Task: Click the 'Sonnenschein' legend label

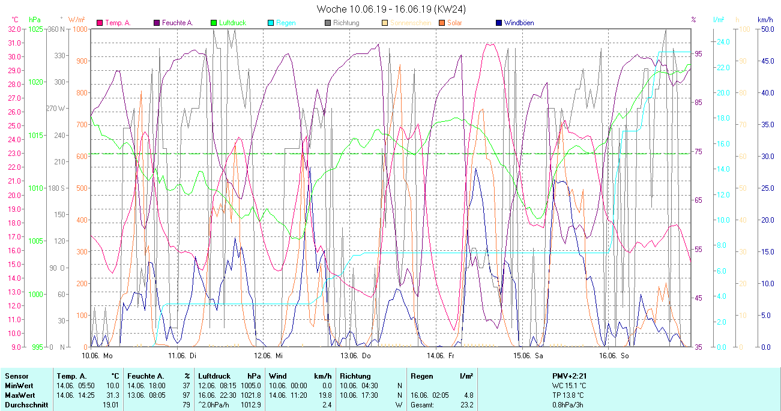Action: tap(411, 23)
